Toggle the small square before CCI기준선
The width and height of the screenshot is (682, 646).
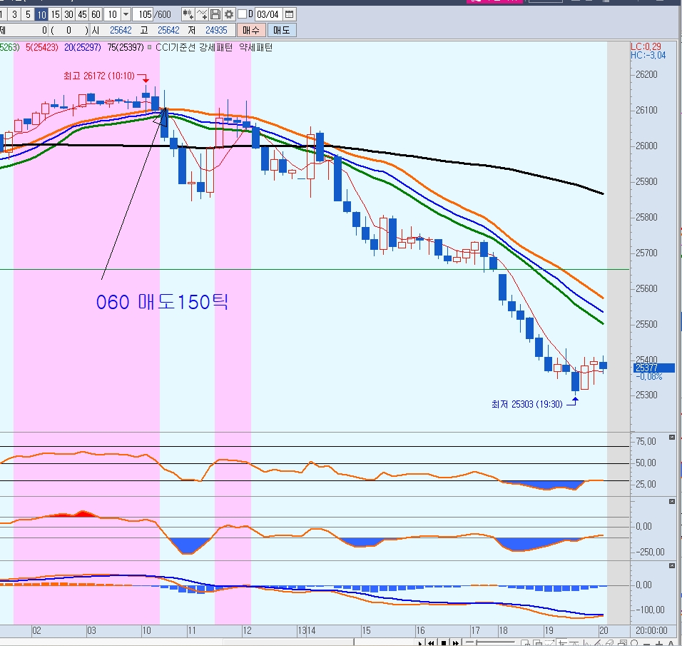pos(149,48)
